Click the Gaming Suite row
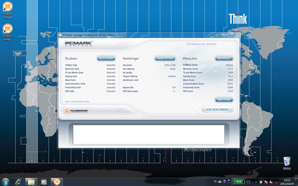 pyautogui.click(x=90, y=76)
